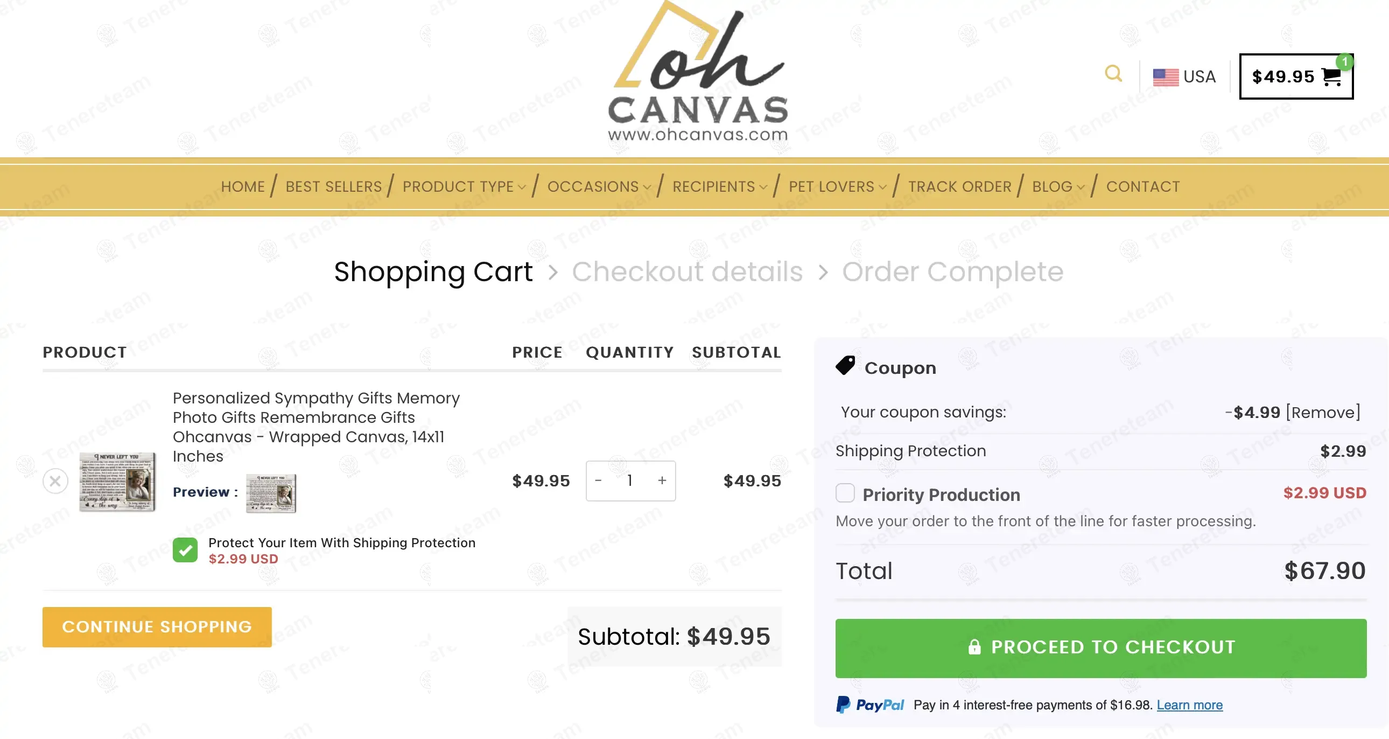
Task: Click the USA flag icon
Action: pyautogui.click(x=1164, y=77)
